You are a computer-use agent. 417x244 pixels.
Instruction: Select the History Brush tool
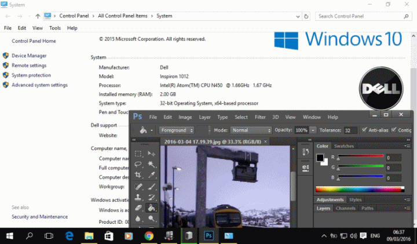pos(151,197)
